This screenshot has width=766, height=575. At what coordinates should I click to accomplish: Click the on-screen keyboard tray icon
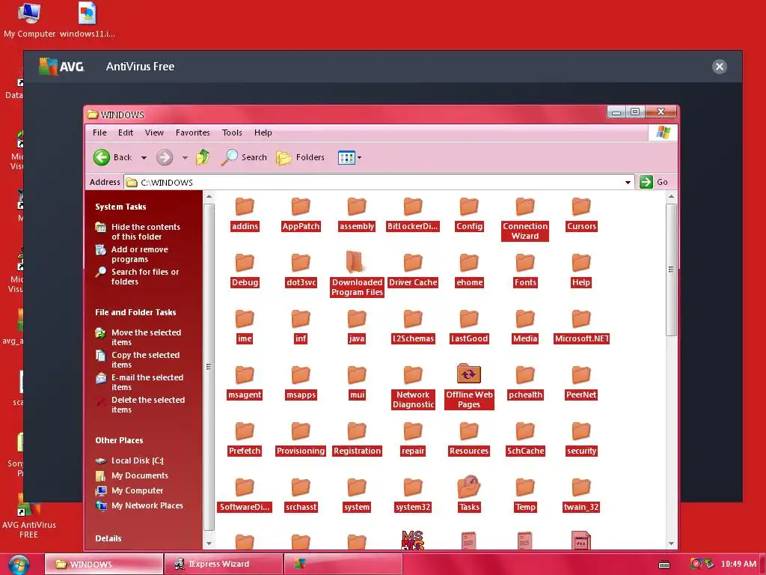(664, 565)
